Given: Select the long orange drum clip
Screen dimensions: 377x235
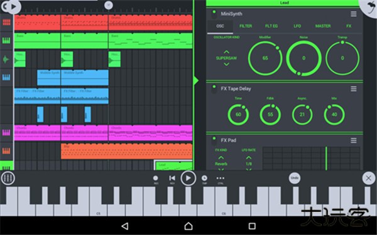Looking at the screenshot, I should point(127,151).
